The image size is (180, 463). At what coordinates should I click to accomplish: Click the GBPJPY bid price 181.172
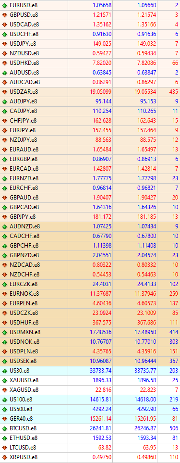102,217
